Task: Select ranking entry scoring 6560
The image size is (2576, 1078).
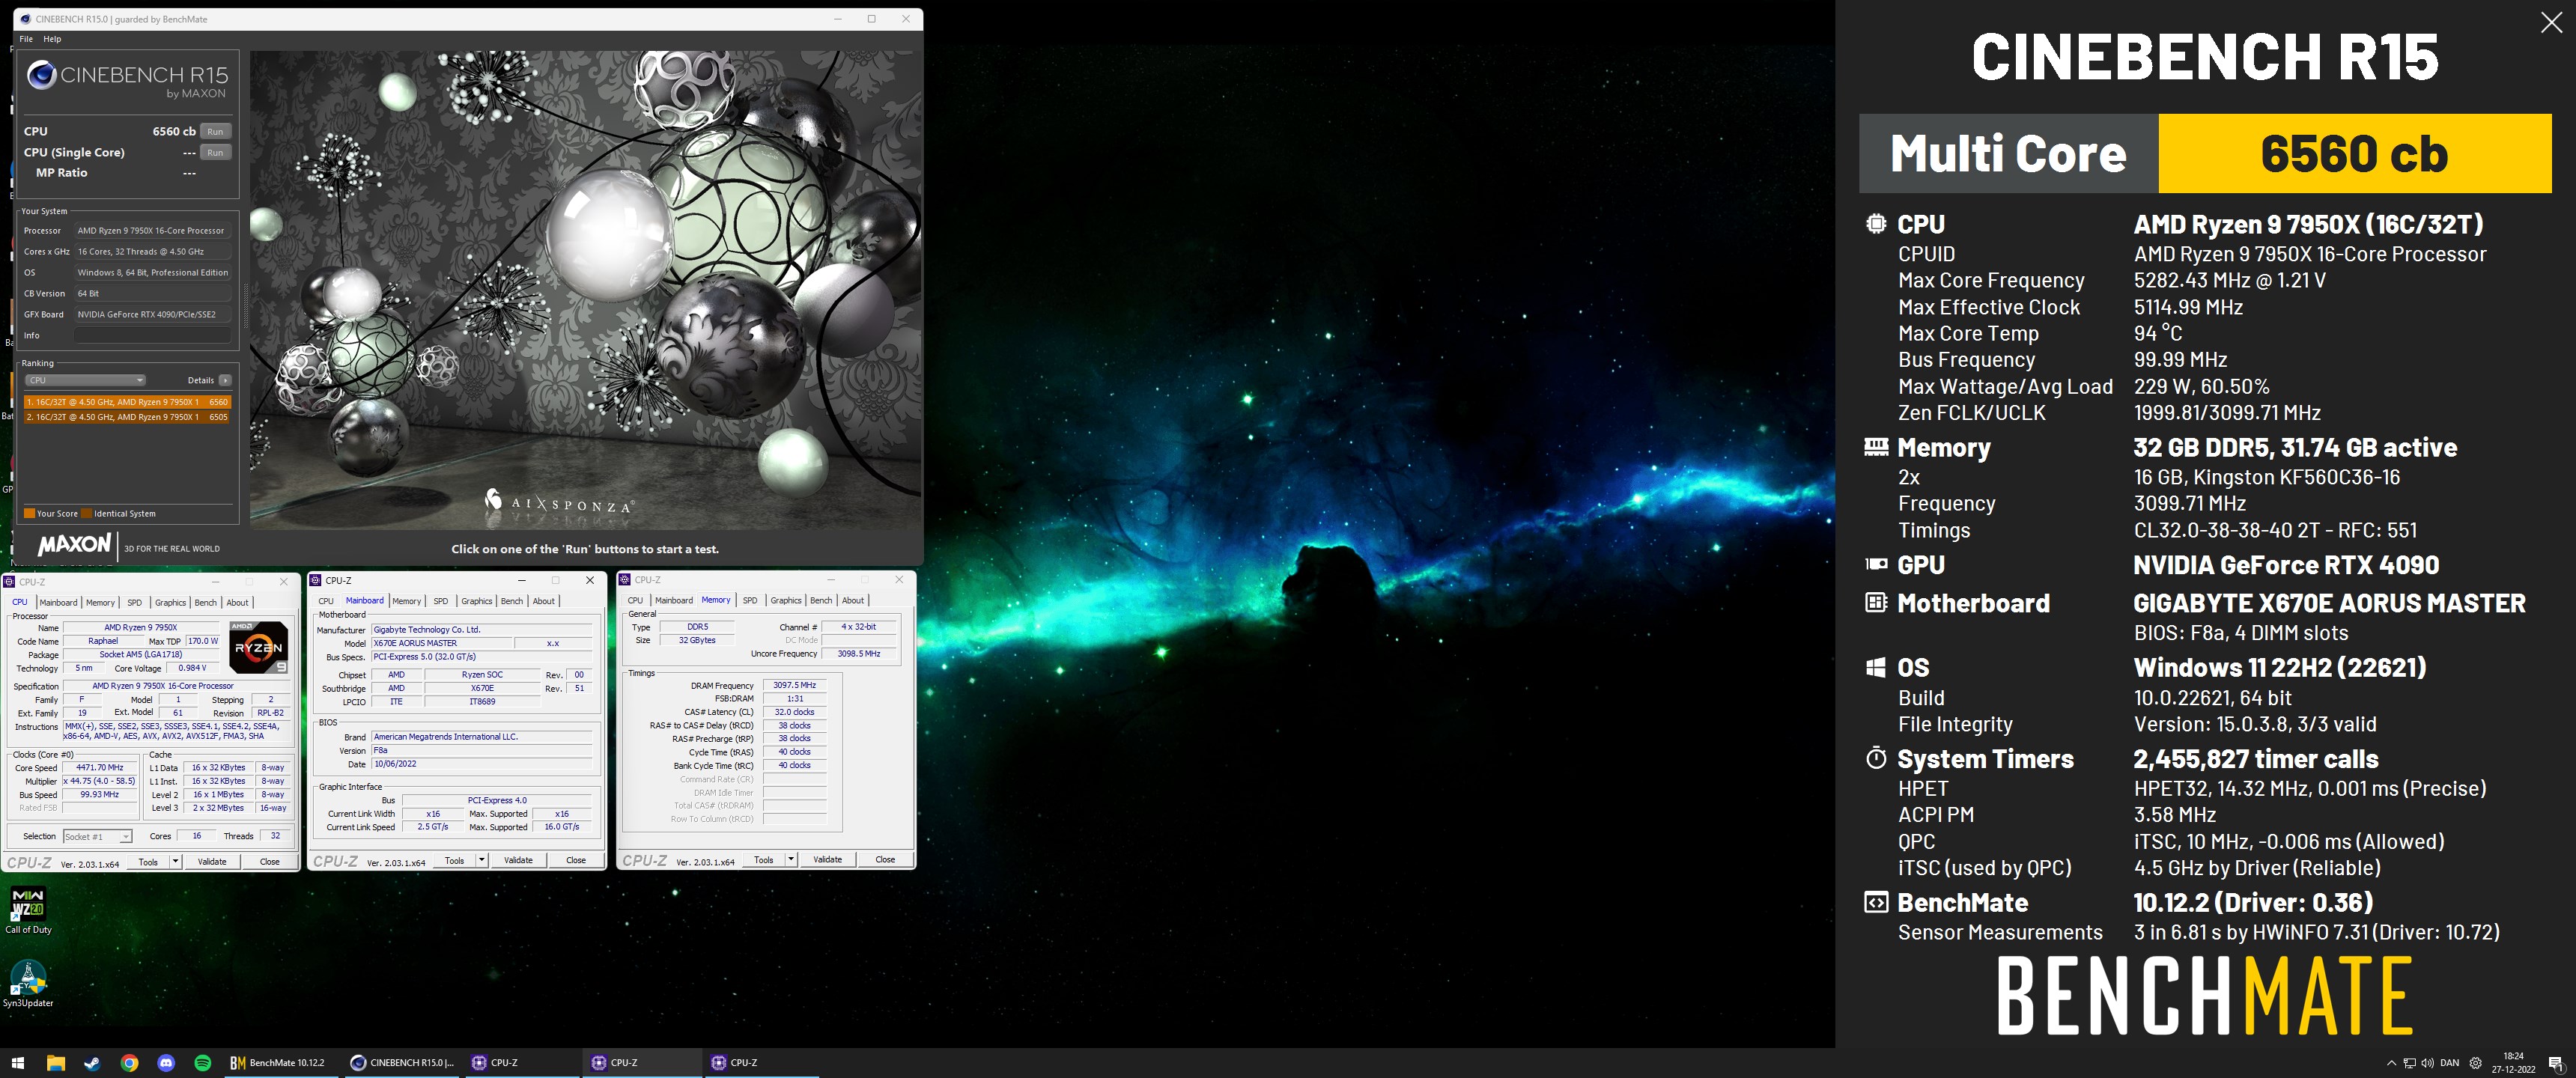Action: click(127, 402)
